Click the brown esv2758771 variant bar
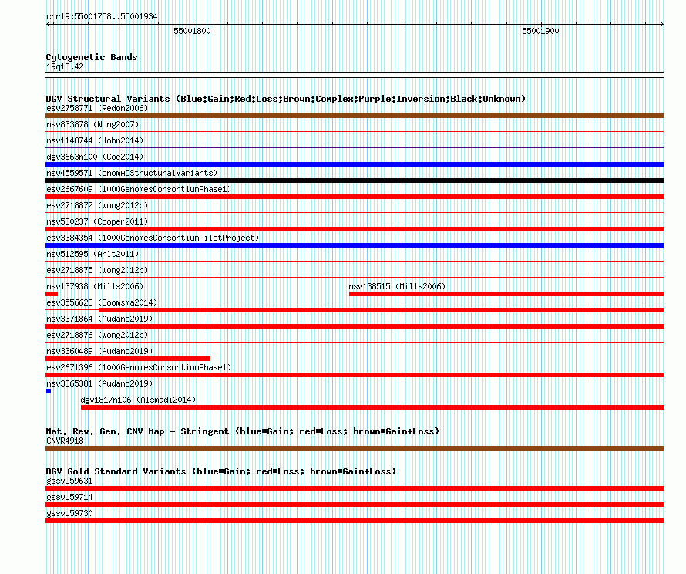The height and width of the screenshot is (574, 686). pos(355,116)
